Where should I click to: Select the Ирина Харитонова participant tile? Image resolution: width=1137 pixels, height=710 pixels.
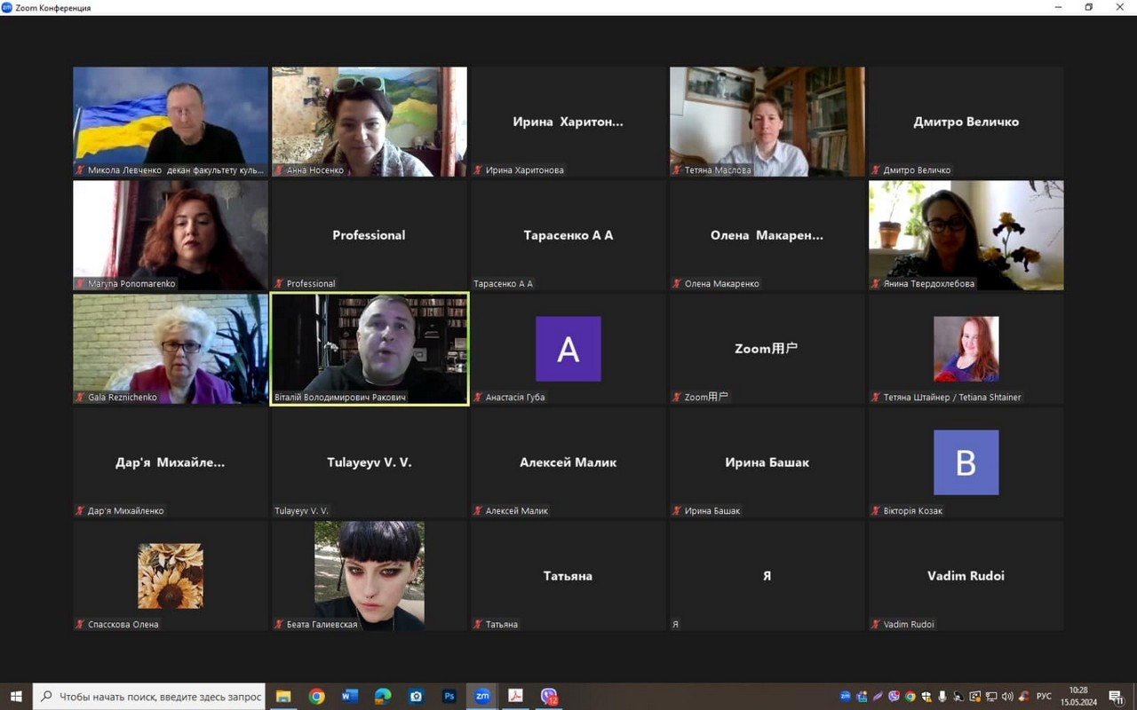point(568,122)
